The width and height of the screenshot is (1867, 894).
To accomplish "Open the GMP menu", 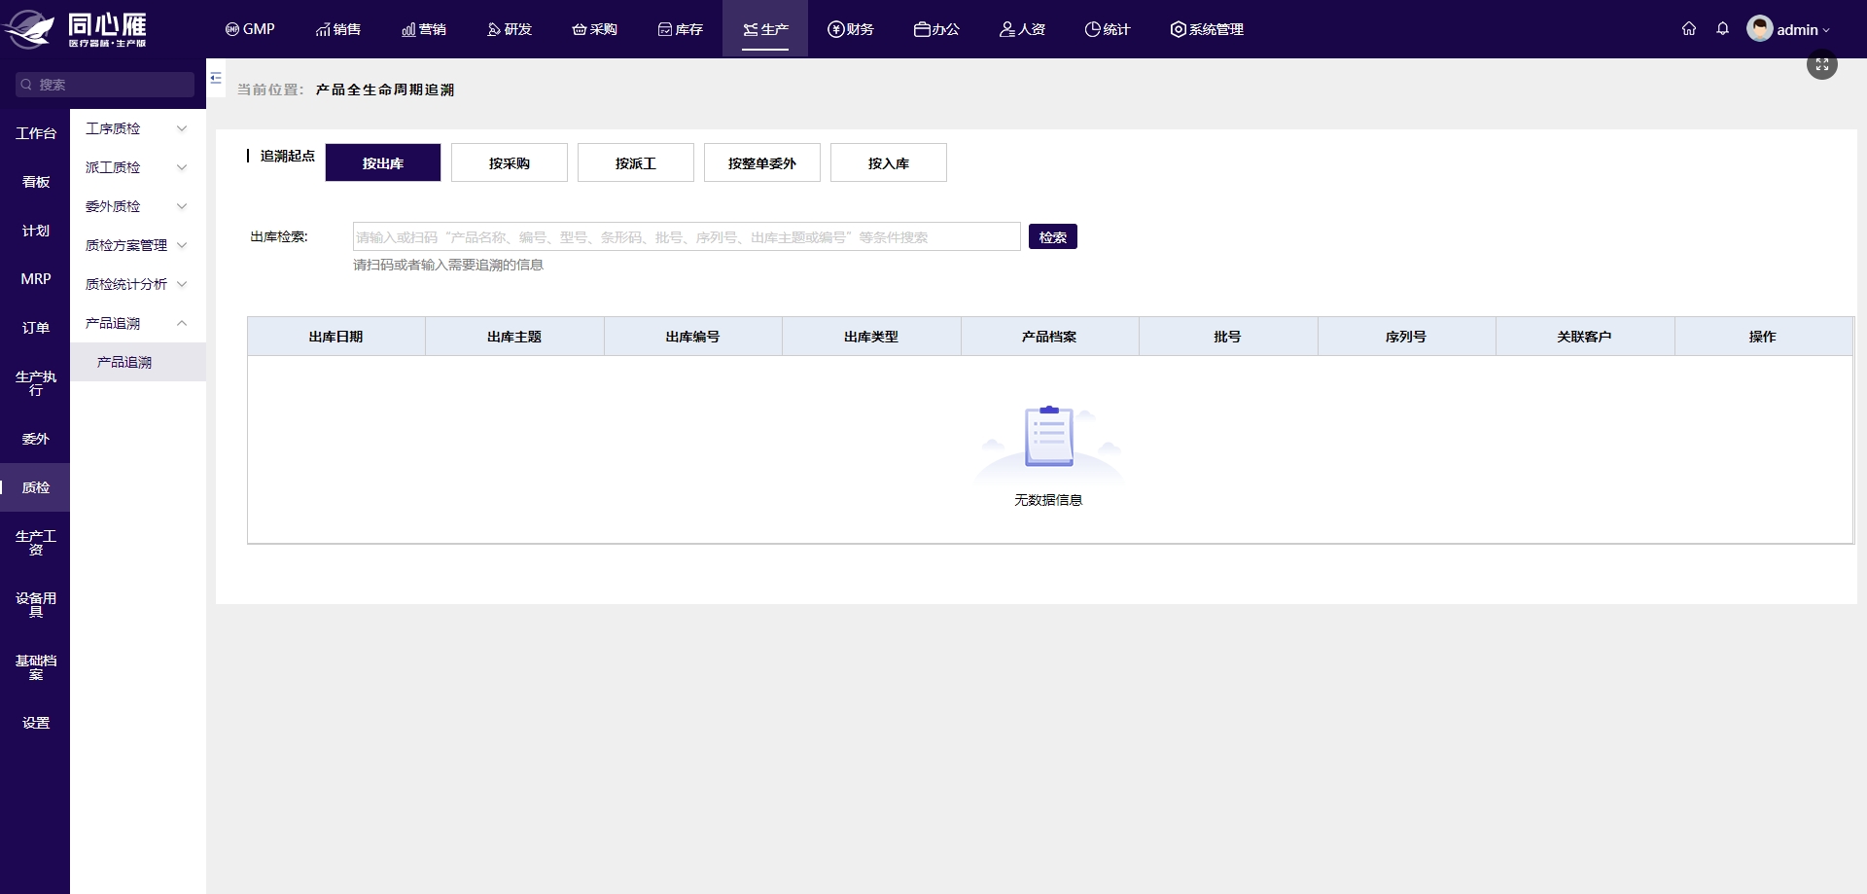I will coord(250,29).
